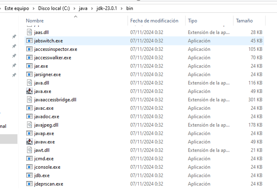Viewport: 277px width, 189px height.
Task: Click the jaas.dll file icon
Action: [x=29, y=32]
